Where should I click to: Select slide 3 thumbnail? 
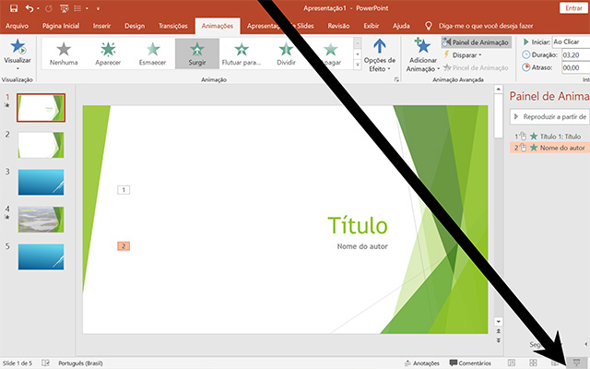click(x=41, y=183)
